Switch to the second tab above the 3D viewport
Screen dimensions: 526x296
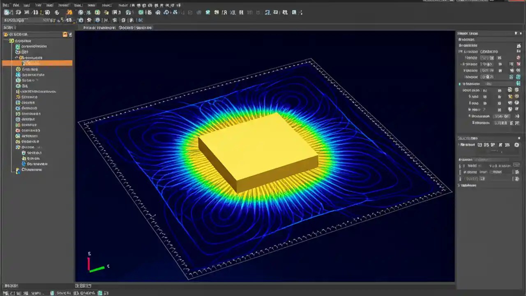[135, 28]
